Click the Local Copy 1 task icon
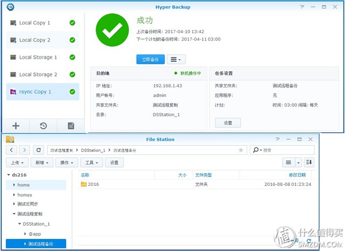 (x=13, y=22)
